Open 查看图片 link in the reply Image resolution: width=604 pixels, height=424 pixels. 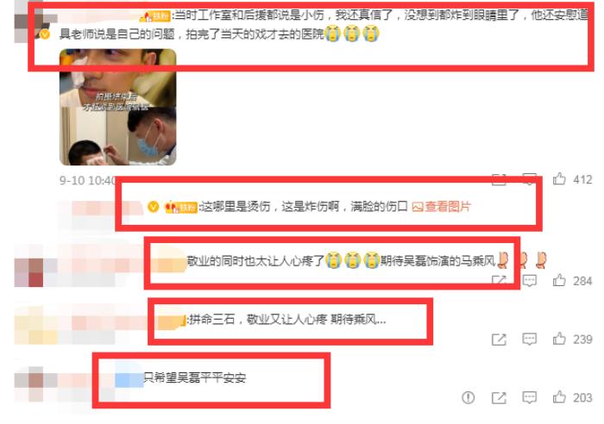tap(442, 207)
